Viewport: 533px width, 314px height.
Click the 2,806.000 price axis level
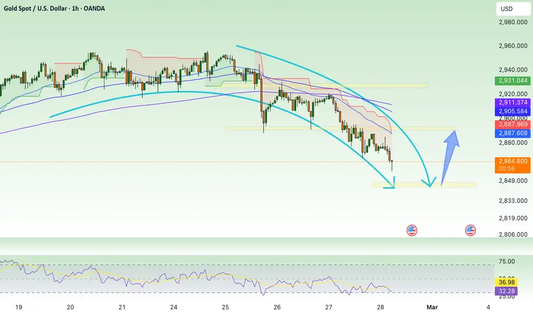(x=513, y=235)
